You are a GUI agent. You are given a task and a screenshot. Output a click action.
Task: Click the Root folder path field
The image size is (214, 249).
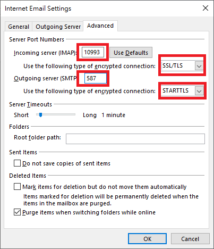(x=135, y=139)
